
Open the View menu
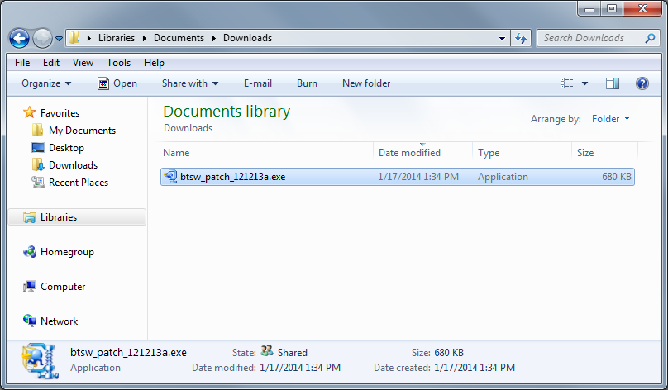(x=83, y=63)
